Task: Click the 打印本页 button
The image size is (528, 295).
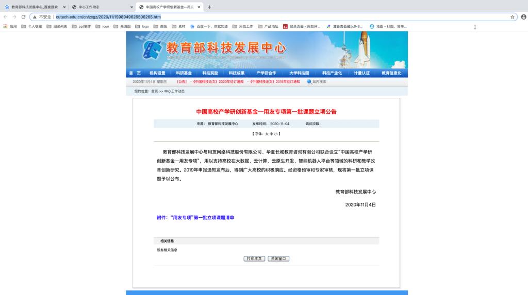Action: 254,258
